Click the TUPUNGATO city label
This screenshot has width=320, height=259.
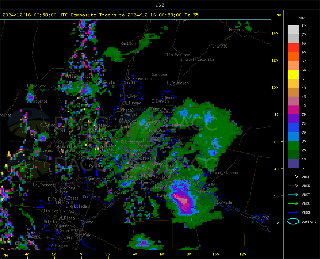click(x=63, y=203)
